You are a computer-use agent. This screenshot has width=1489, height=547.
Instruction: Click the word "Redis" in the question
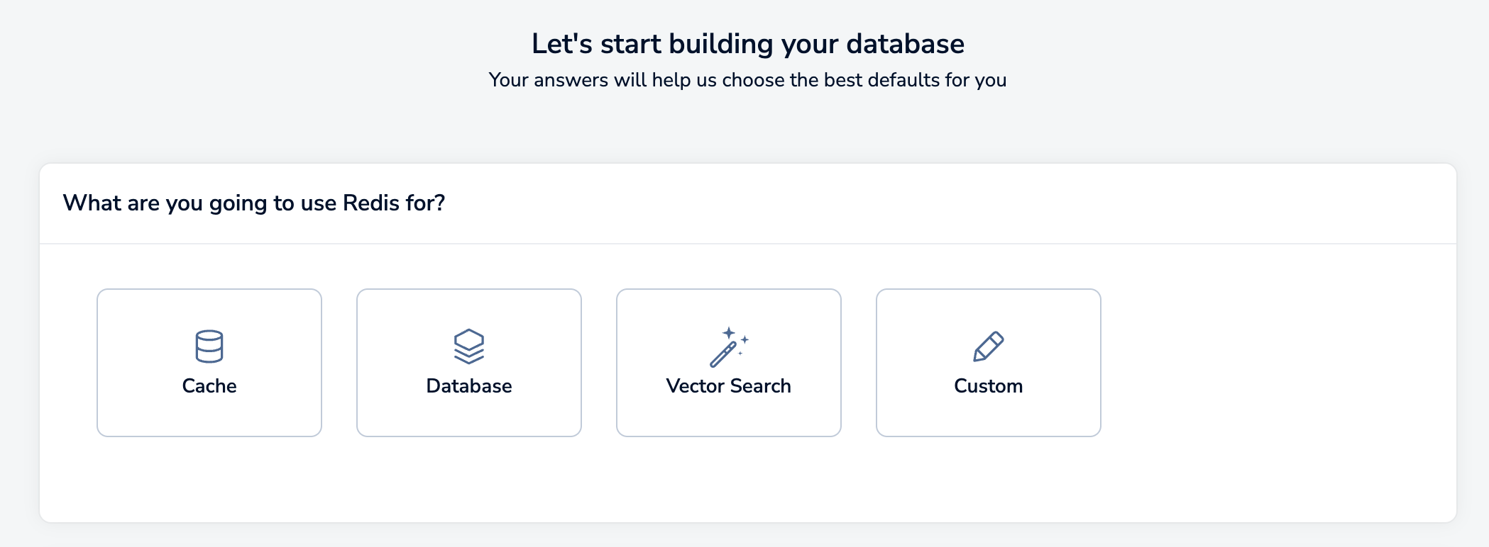[x=371, y=203]
